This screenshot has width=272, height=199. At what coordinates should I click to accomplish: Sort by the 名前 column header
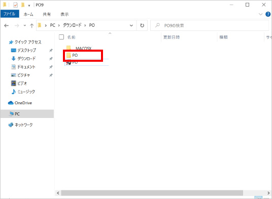(71, 37)
